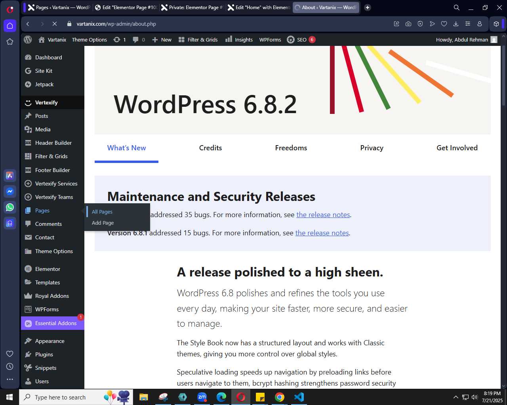Open Elementor in admin menu
507x405 pixels.
click(52, 269)
